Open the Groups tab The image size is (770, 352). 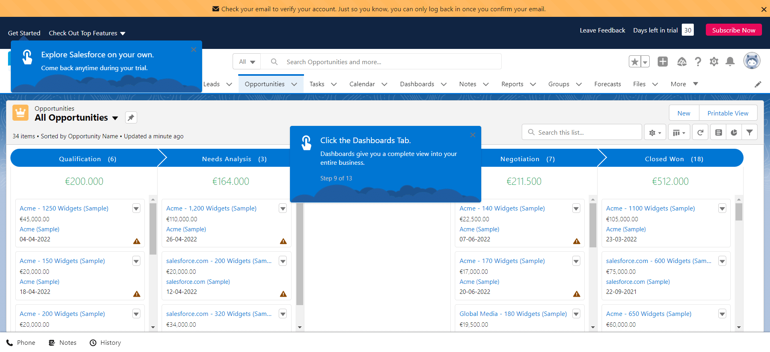tap(559, 84)
